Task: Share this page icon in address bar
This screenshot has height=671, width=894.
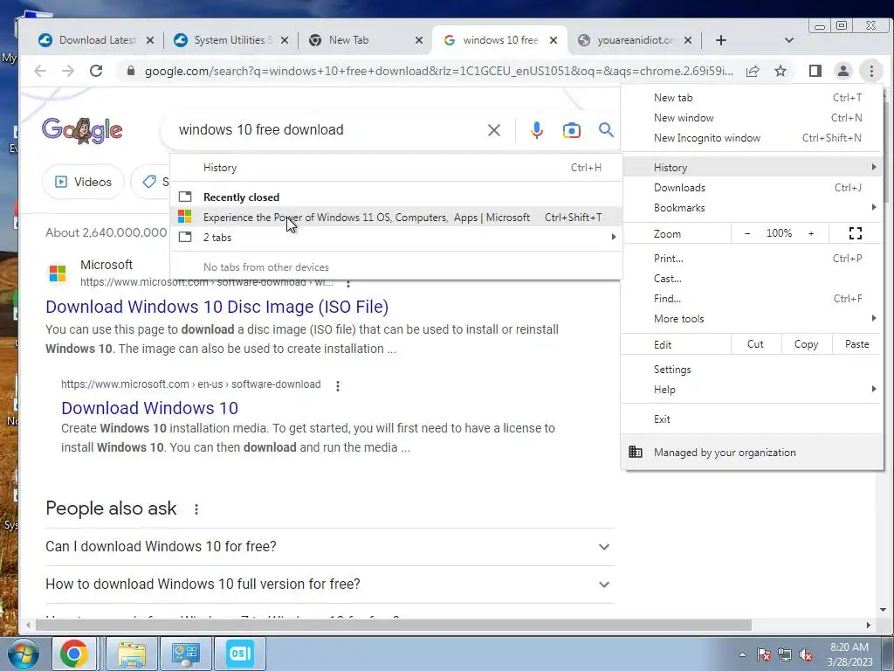Action: coord(753,71)
